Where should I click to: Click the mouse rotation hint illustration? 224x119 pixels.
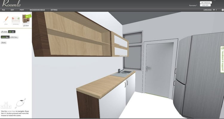point(20,103)
